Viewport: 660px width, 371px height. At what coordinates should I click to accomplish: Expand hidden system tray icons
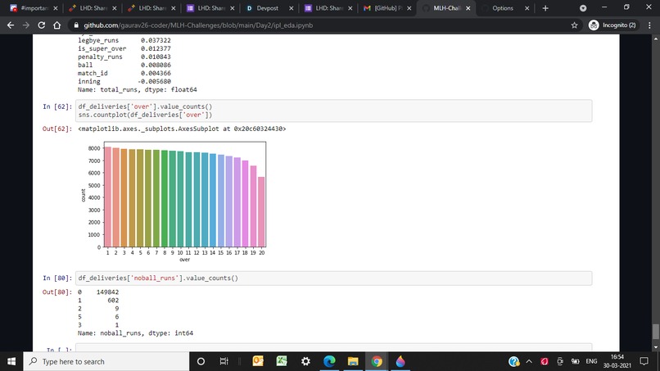point(529,361)
